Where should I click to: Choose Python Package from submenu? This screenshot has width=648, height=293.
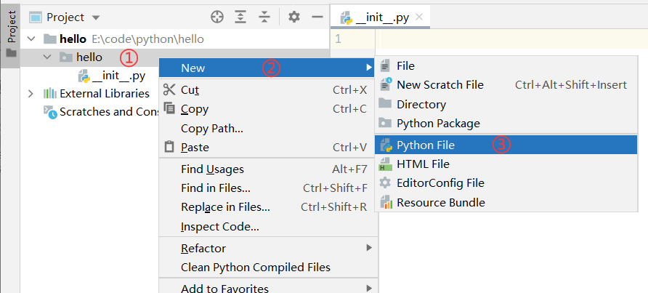[x=438, y=124]
